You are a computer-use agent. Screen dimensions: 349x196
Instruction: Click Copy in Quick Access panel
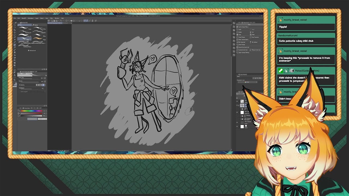click(239, 35)
